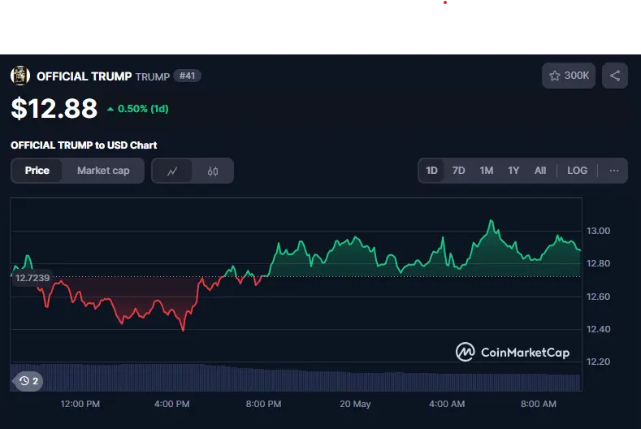
Task: Click the 4:00 AM time axis label
Action: tap(447, 404)
